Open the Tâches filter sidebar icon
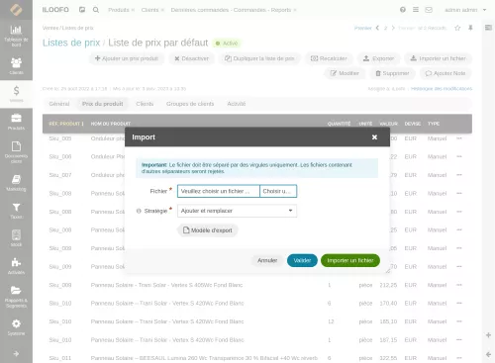The width and height of the screenshot is (495, 363). 16,211
